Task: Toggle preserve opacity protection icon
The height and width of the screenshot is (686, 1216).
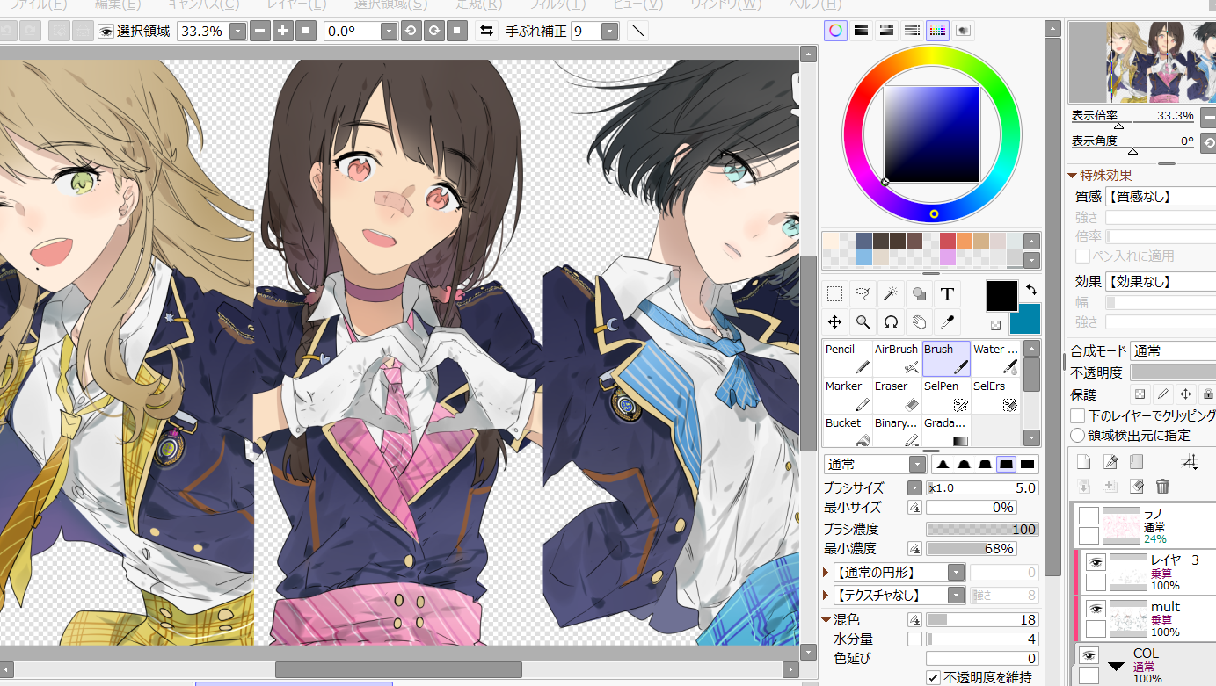Action: tap(1140, 394)
